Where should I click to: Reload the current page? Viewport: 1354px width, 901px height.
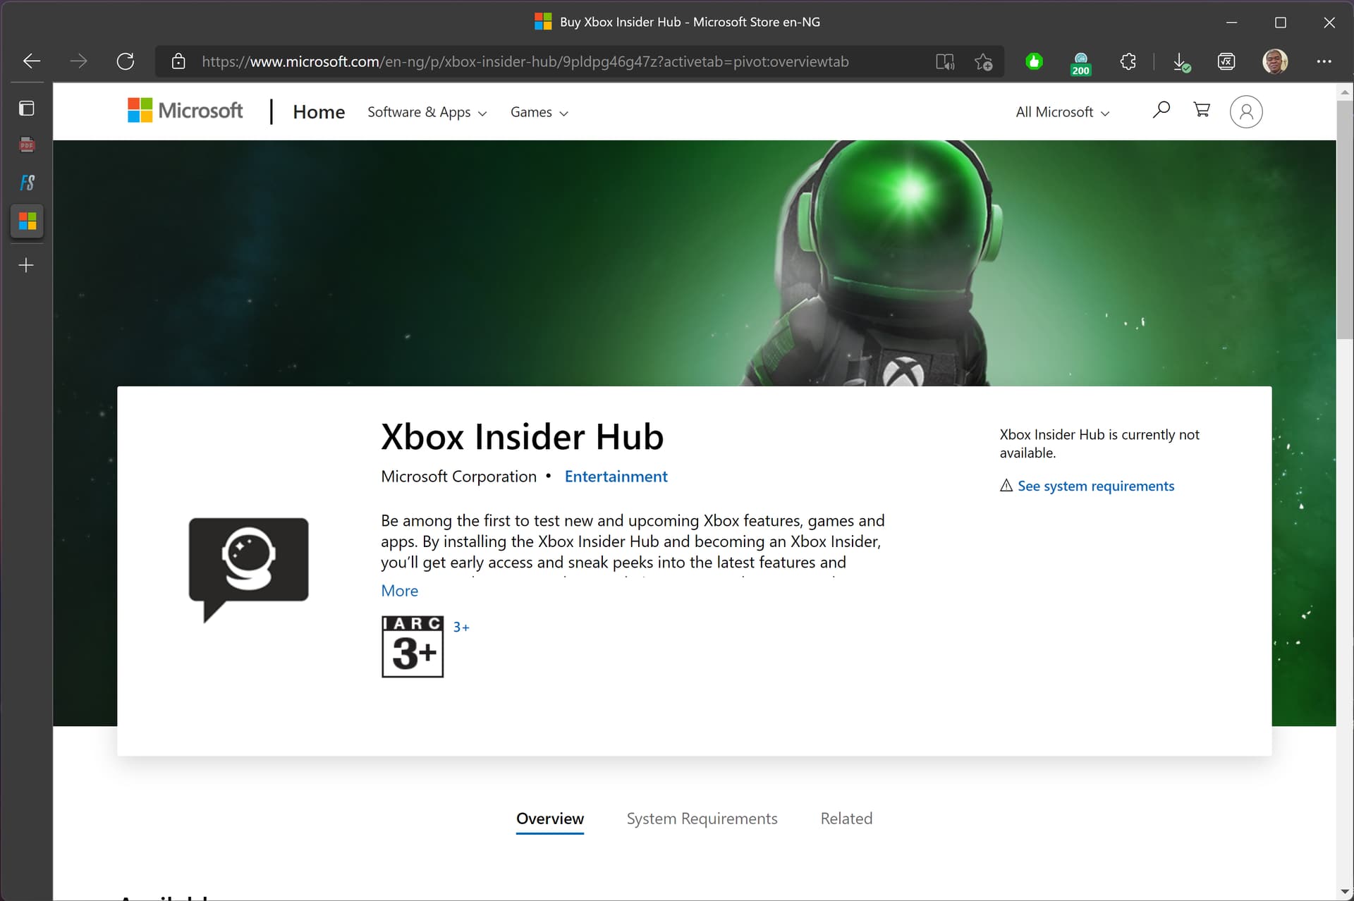[126, 61]
